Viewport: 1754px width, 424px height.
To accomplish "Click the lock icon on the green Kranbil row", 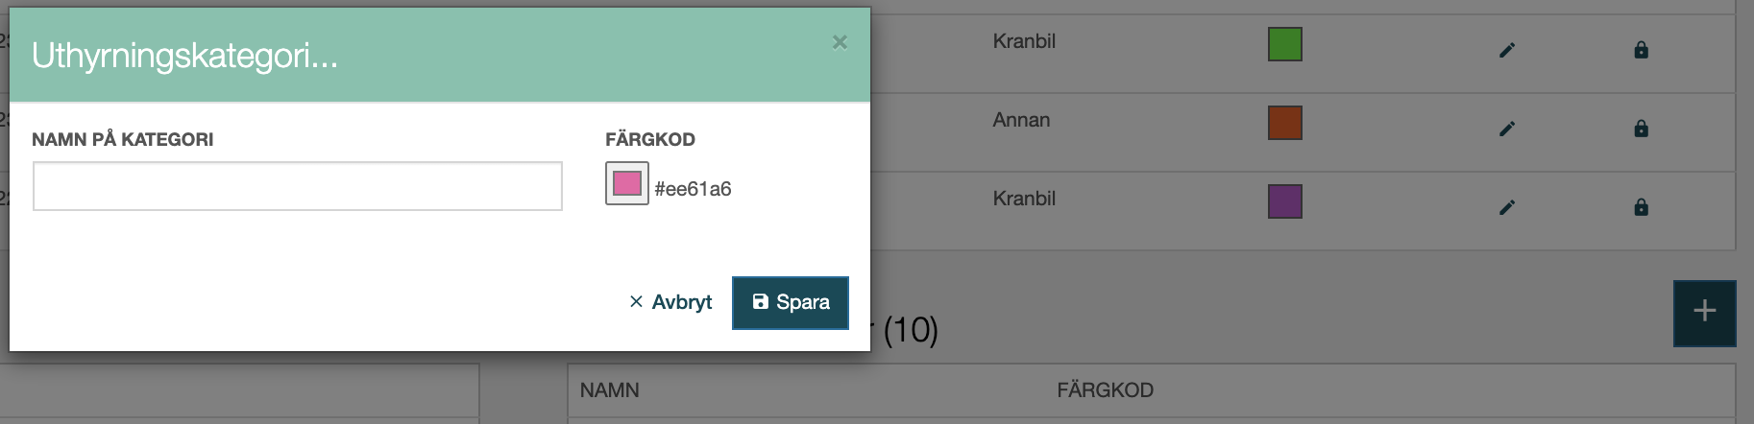I will (1641, 50).
